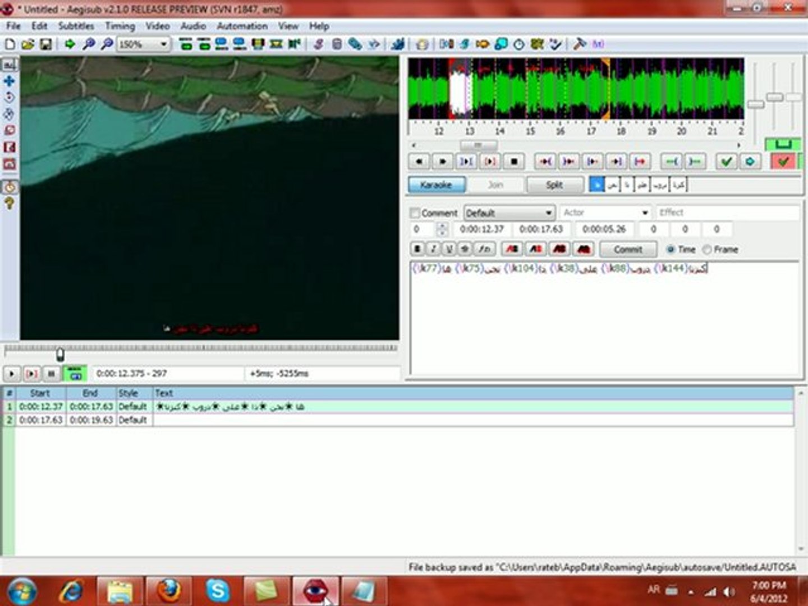Viewport: 808px width, 606px height.
Task: Open the Timing menu
Action: pos(120,26)
